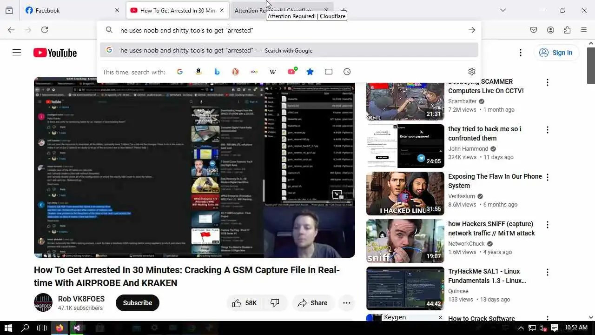
Task: Click Sign in button
Action: click(556, 53)
